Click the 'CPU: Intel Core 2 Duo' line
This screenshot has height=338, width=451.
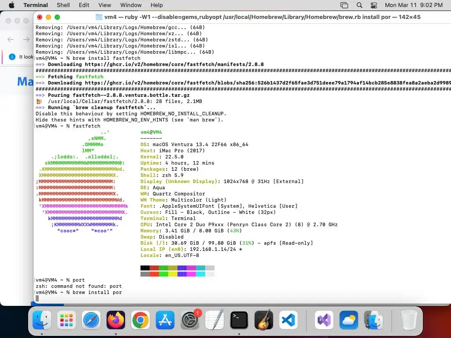click(x=239, y=224)
